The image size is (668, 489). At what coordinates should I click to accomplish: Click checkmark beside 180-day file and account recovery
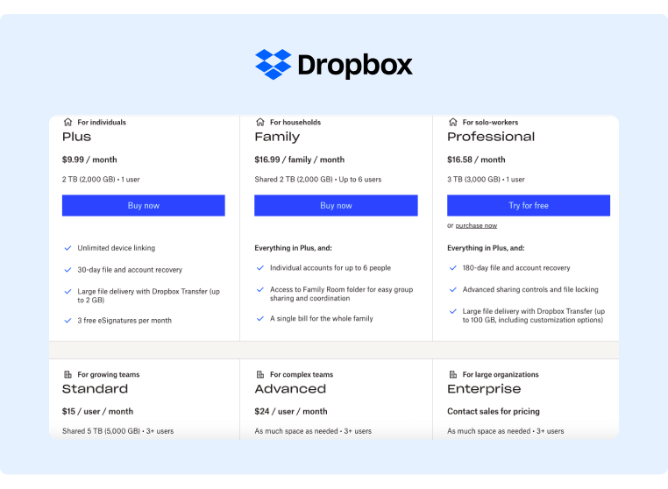click(453, 267)
